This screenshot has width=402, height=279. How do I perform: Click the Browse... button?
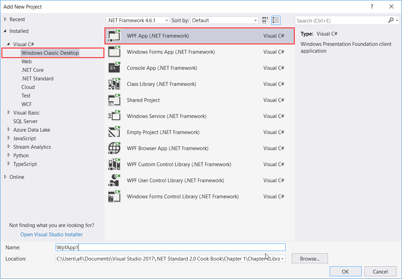coord(310,258)
